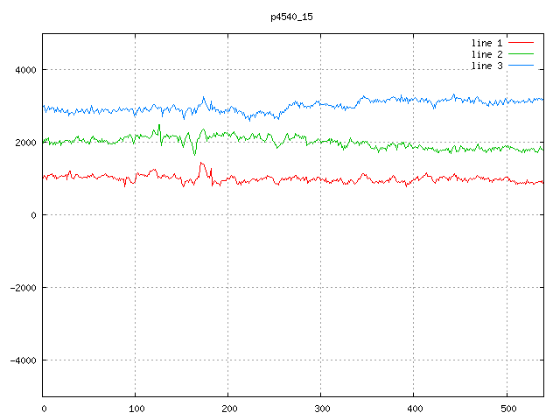The height and width of the screenshot is (420, 560).
Task: Click the chart title p4540_15
Action: point(292,17)
